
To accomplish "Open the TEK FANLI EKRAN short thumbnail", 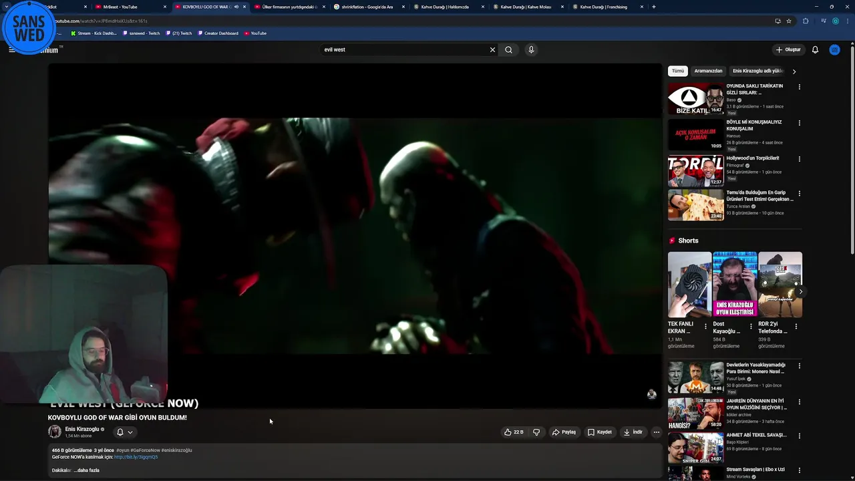I will [689, 284].
